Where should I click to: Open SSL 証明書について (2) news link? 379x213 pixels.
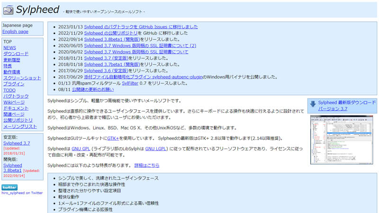coord(140,45)
